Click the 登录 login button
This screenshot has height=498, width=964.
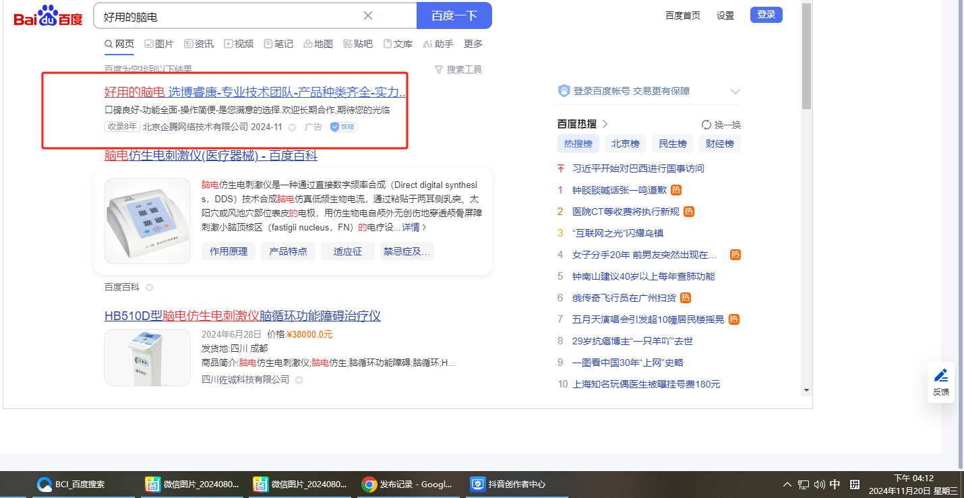(766, 15)
